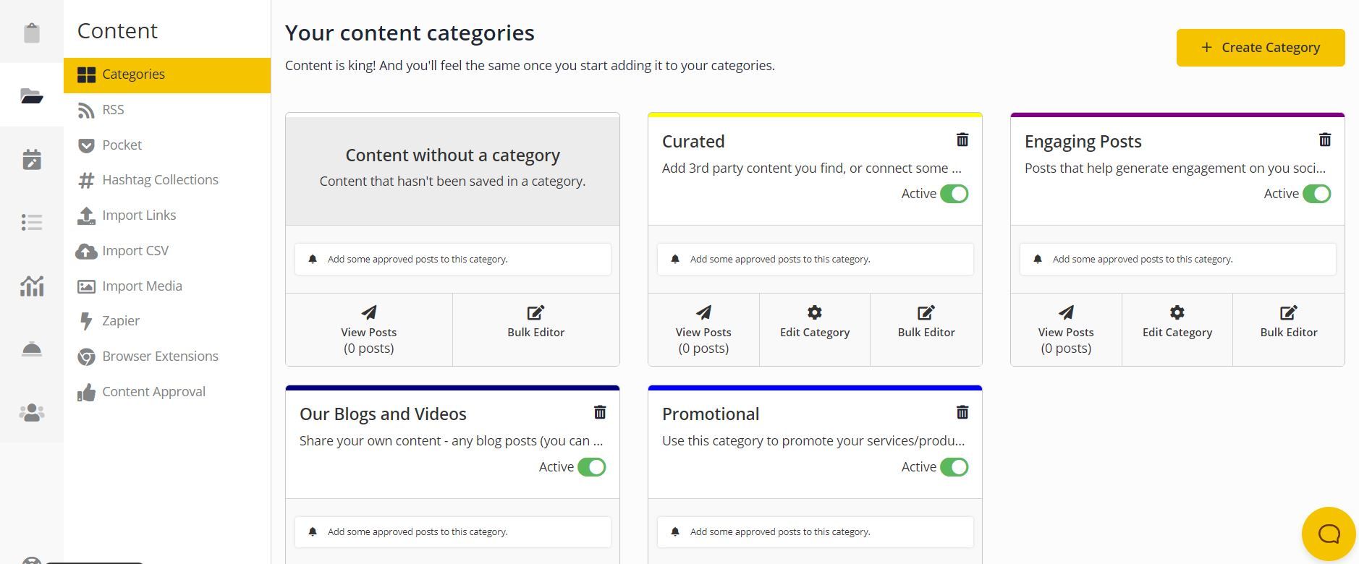Screen dimensions: 1359x564
Task: Turn off Active switch for Engaging Posts
Action: click(1318, 193)
